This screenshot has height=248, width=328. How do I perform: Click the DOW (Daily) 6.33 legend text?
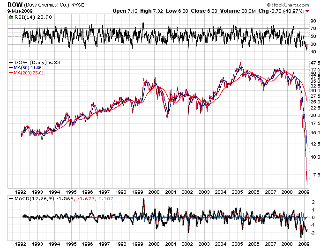pyautogui.click(x=37, y=63)
